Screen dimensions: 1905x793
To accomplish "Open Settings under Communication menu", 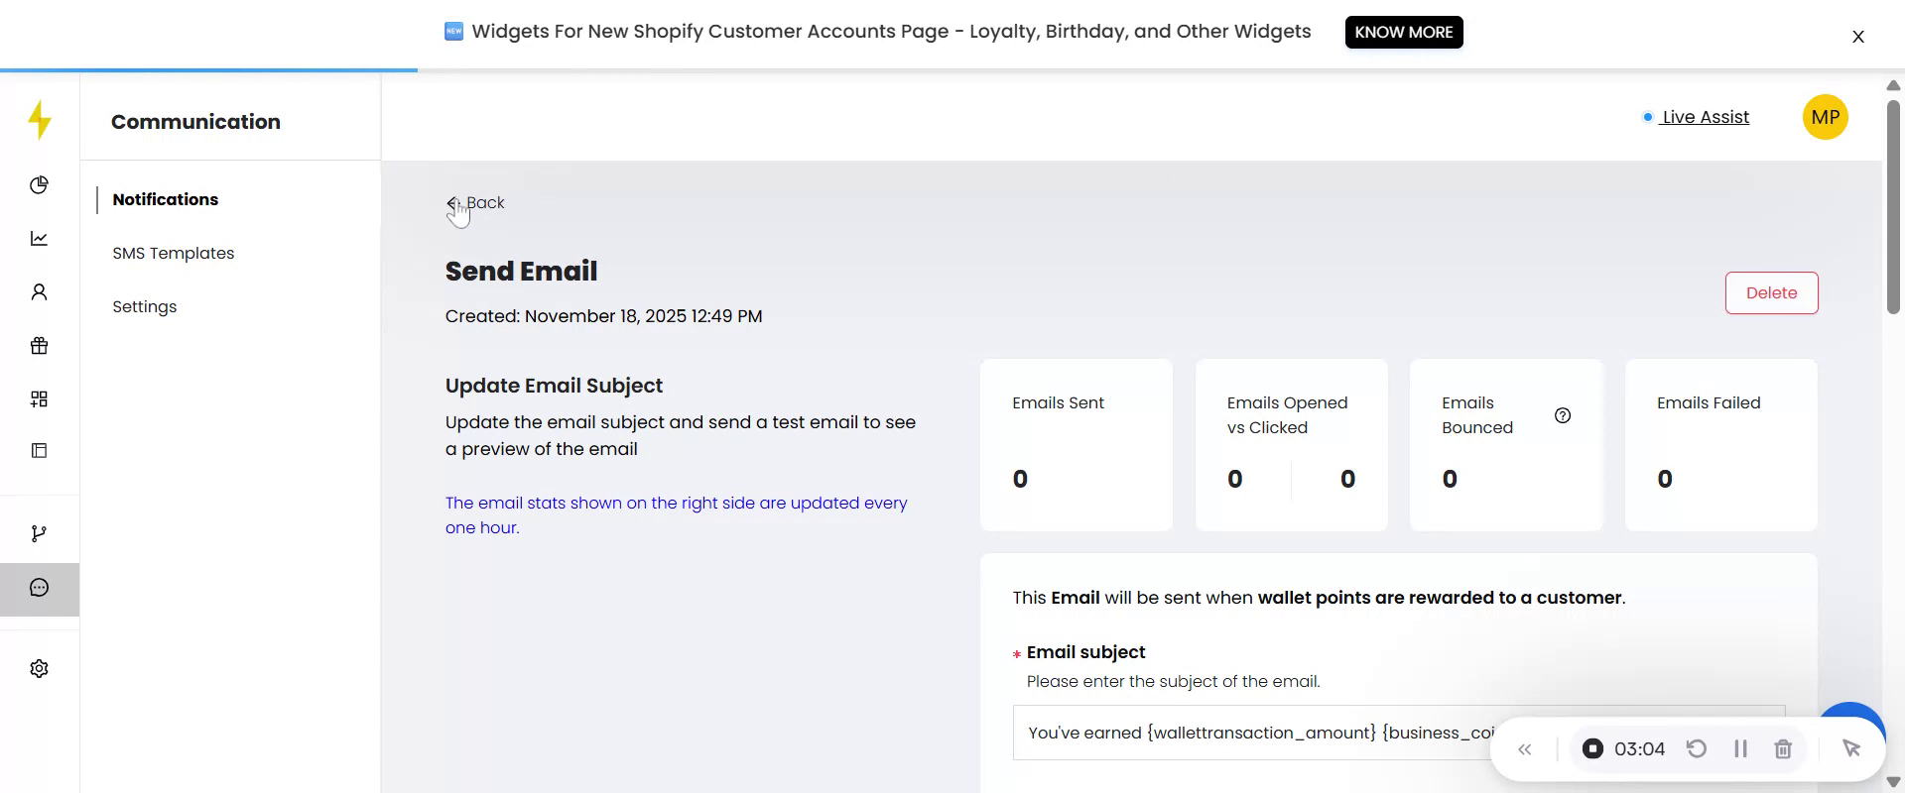I will tap(145, 307).
